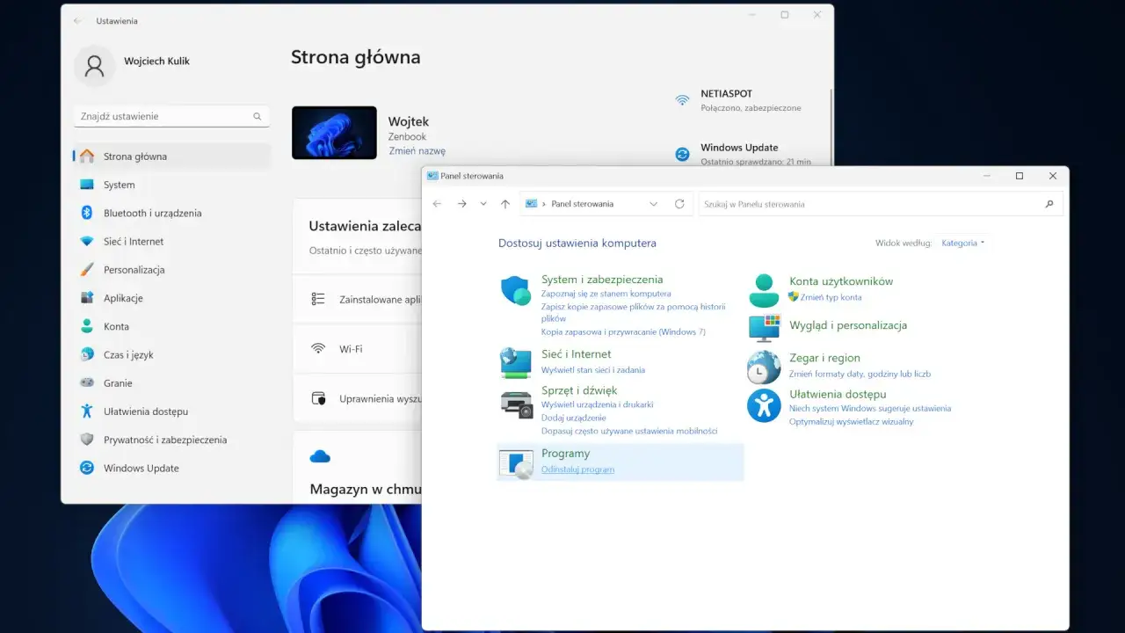Refresh the Panel sterowania view

[679, 204]
